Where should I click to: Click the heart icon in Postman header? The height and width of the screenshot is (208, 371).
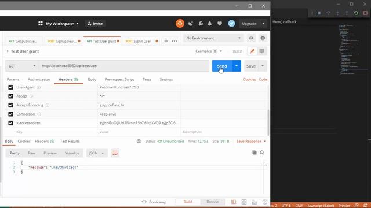(220, 24)
